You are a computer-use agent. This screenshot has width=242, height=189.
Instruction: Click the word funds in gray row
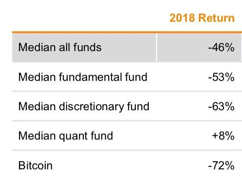[x=88, y=47]
